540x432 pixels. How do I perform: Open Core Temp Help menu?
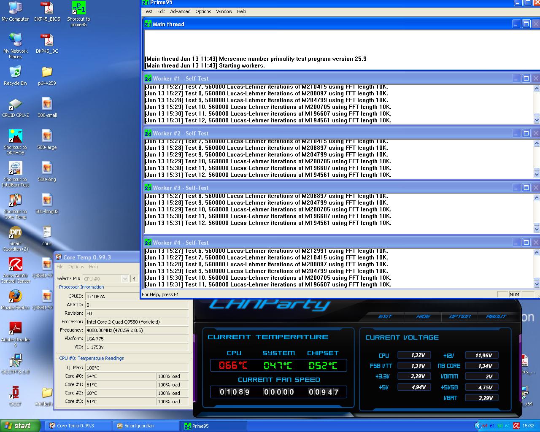93,267
